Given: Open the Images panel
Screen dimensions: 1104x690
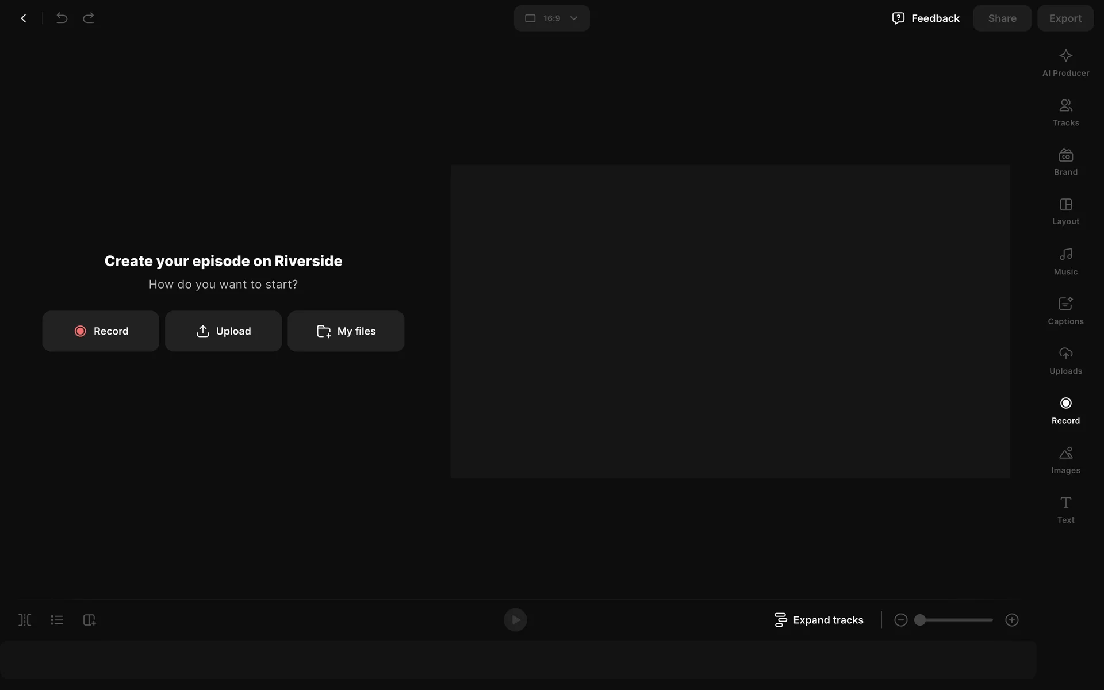Looking at the screenshot, I should tap(1065, 460).
